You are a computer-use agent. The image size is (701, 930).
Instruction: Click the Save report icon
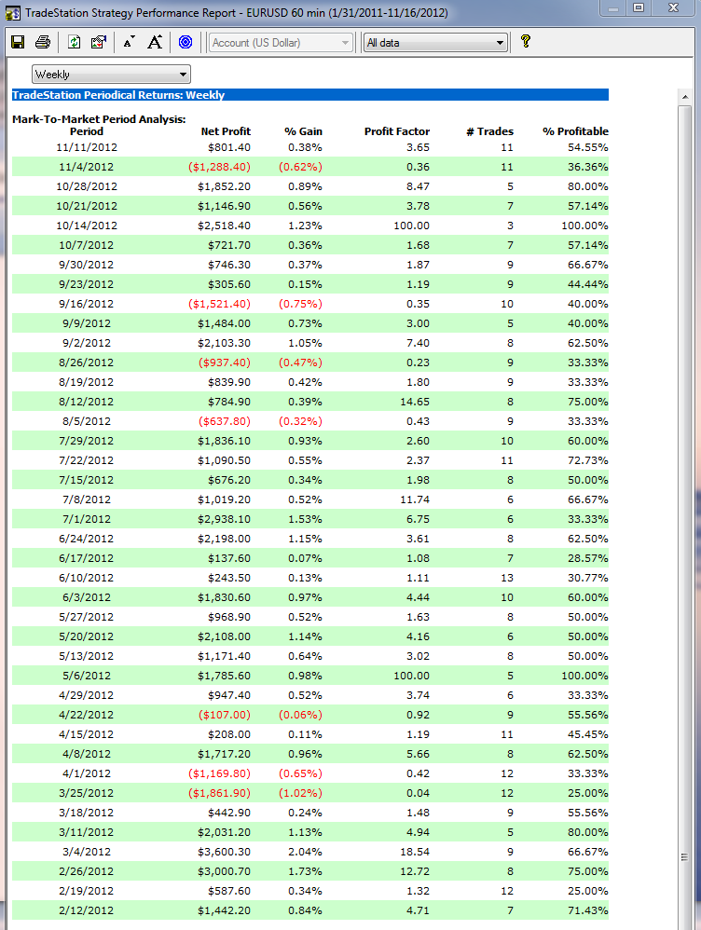coord(18,42)
